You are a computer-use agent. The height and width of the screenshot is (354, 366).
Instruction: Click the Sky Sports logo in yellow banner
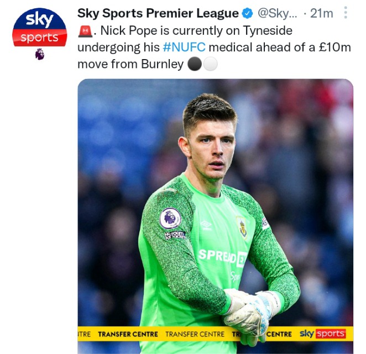click(x=322, y=334)
